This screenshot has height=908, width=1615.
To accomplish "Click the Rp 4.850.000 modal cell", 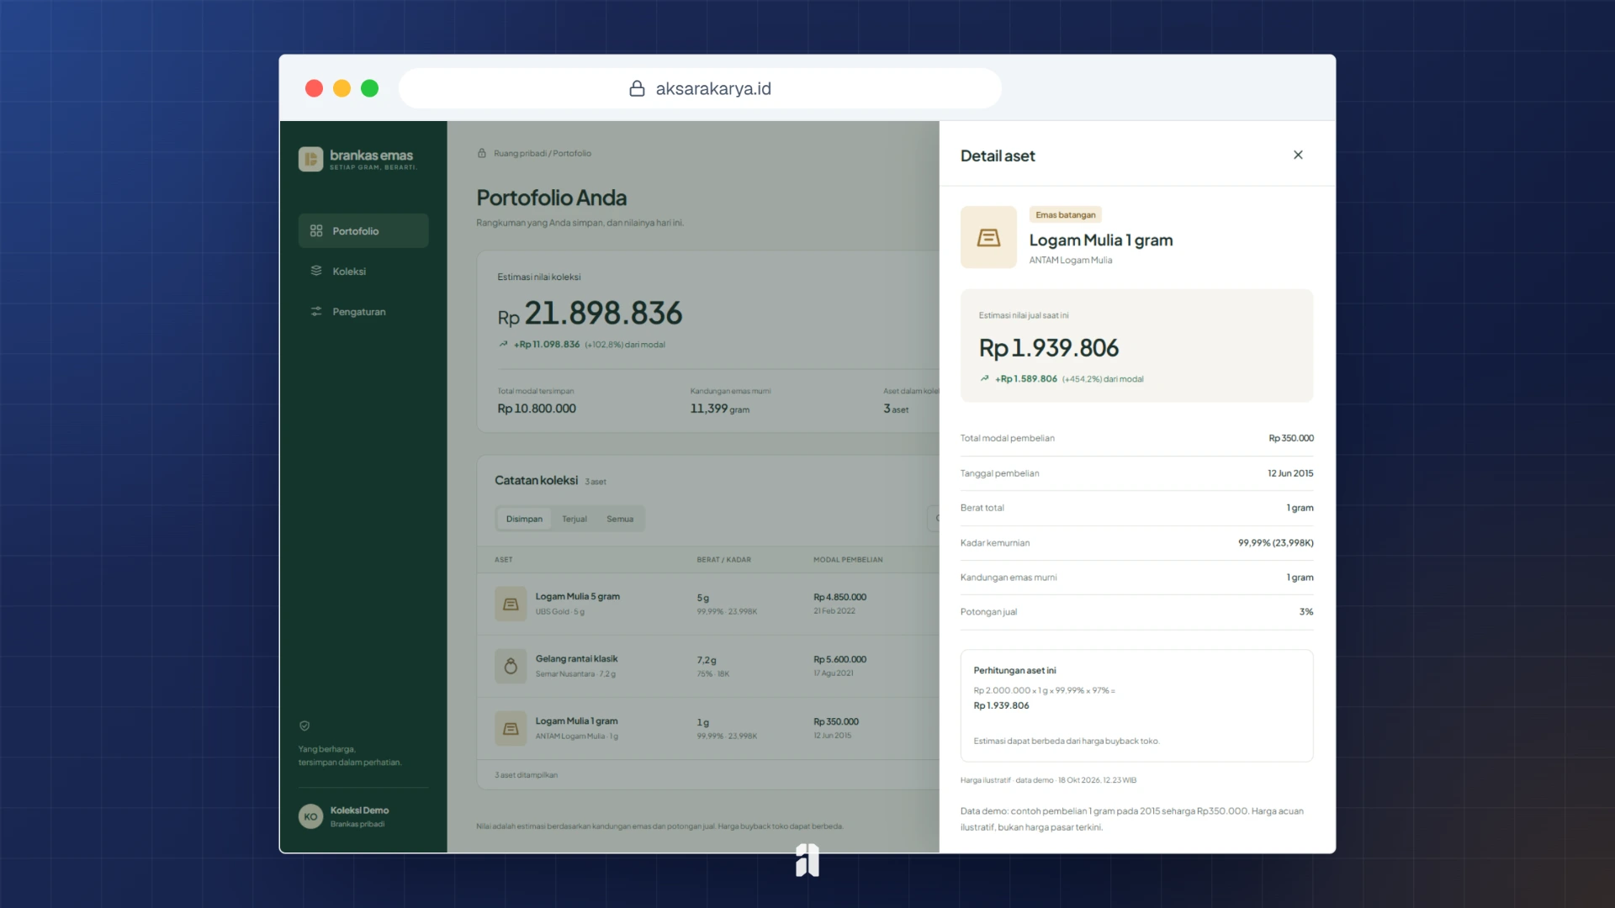I will click(x=839, y=597).
